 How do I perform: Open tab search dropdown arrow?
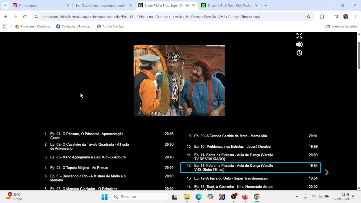coord(5,5)
